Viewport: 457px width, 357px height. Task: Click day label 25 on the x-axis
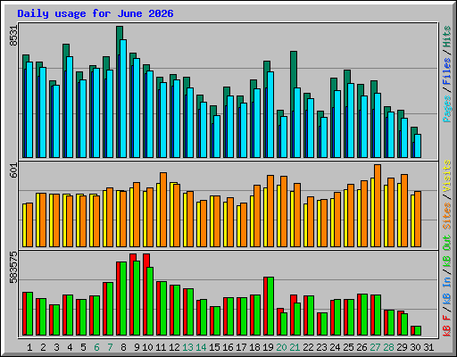click(348, 347)
